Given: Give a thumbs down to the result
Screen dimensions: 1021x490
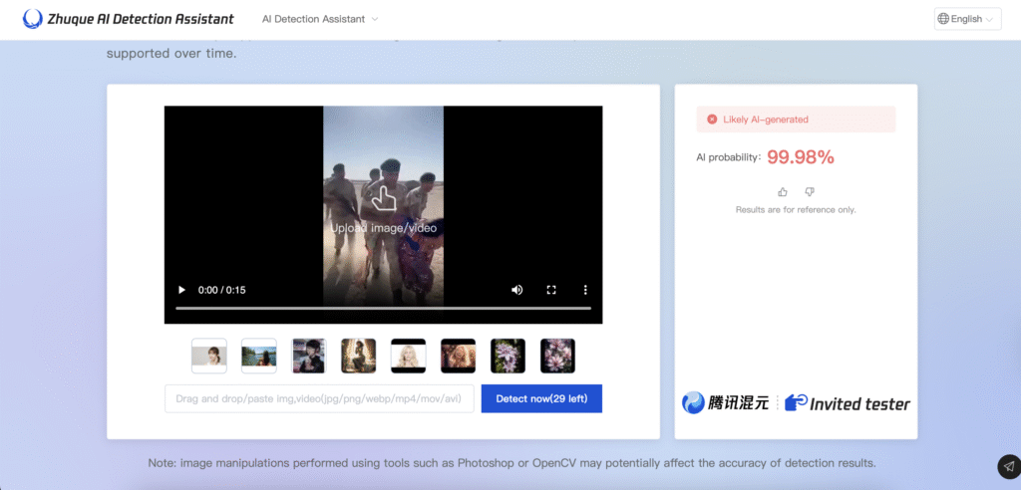Looking at the screenshot, I should pyautogui.click(x=810, y=191).
